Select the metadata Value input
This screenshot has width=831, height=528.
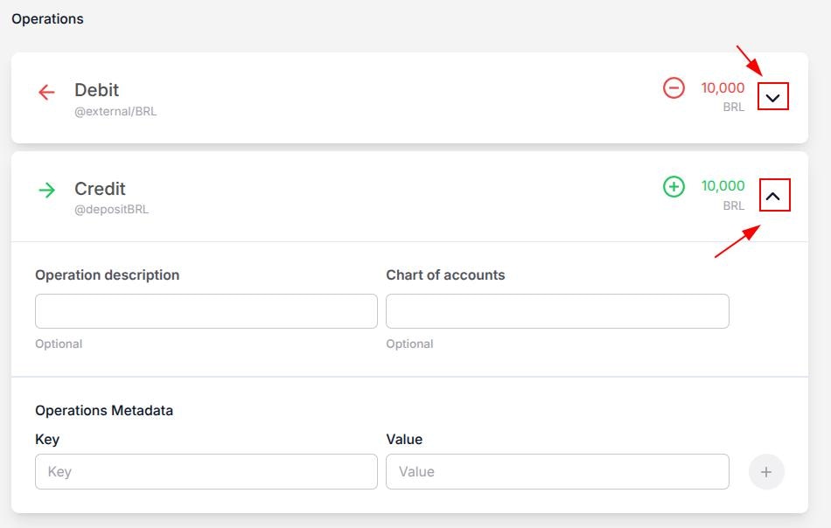[x=557, y=472]
